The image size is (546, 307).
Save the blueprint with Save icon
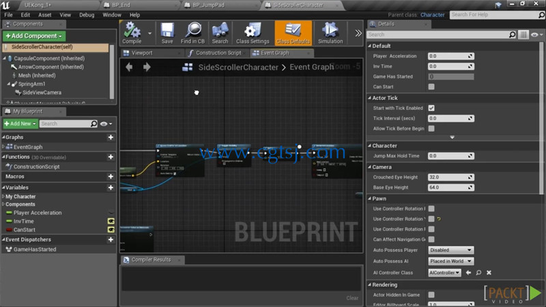(x=167, y=33)
